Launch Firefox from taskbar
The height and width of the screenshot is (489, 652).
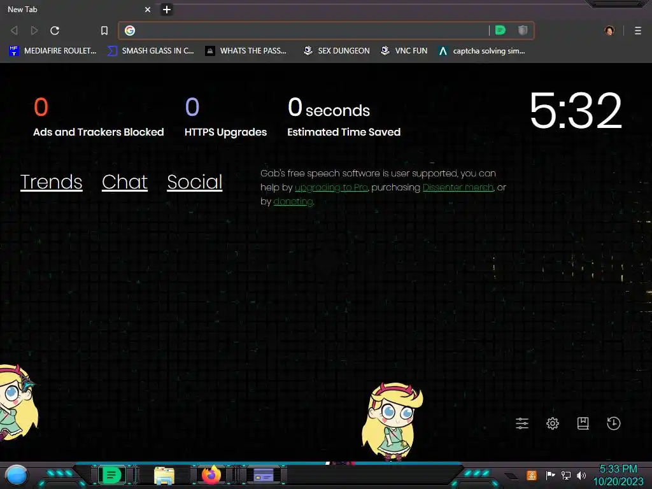coord(211,475)
